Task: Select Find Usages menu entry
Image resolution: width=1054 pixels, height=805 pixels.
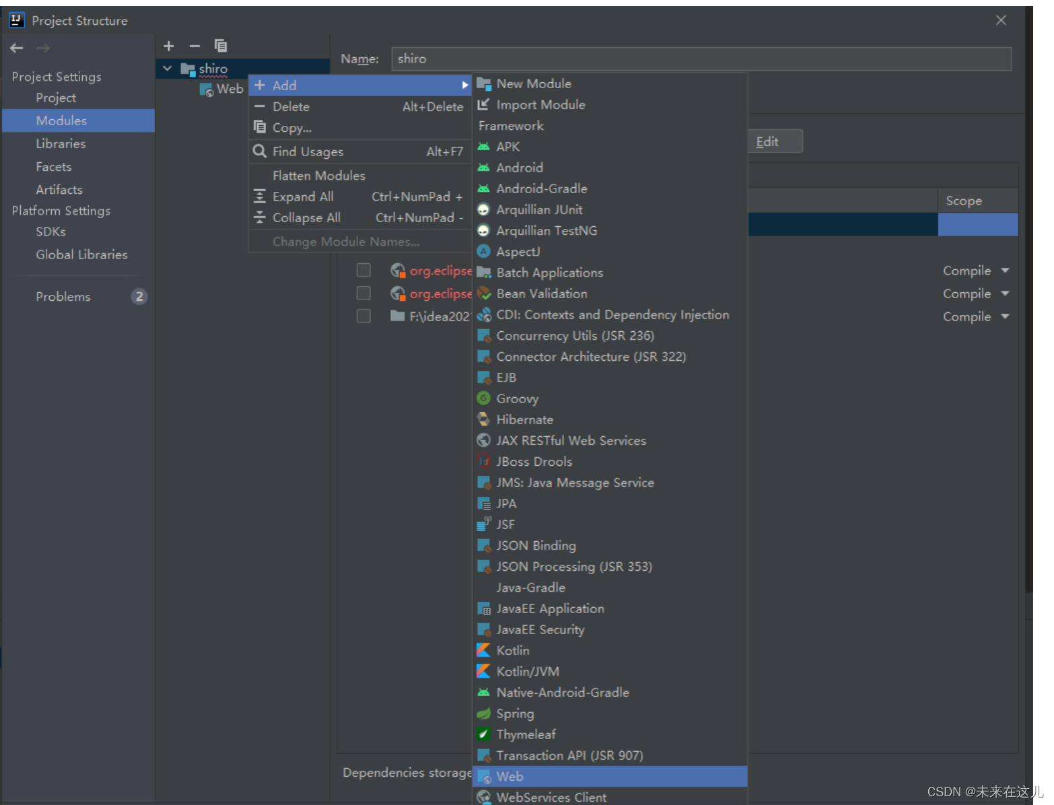Action: [360, 151]
